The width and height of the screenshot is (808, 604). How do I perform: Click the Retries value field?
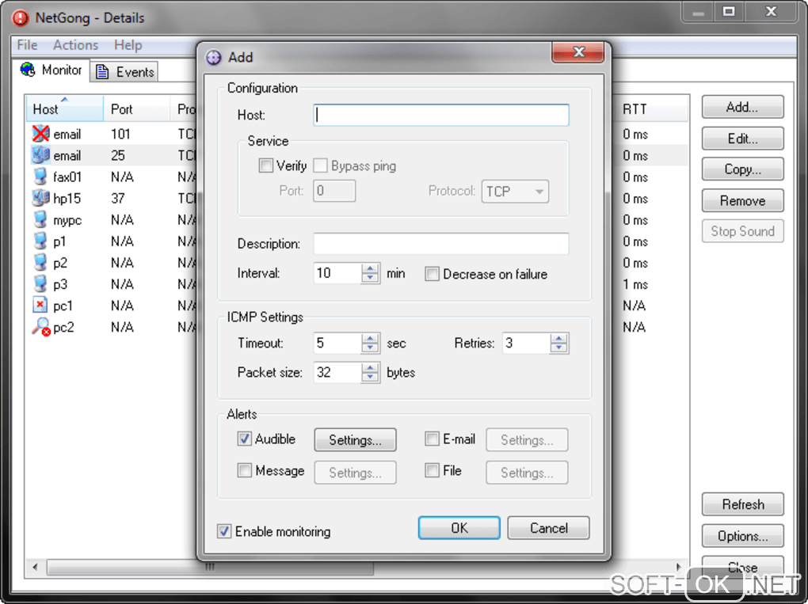[526, 343]
